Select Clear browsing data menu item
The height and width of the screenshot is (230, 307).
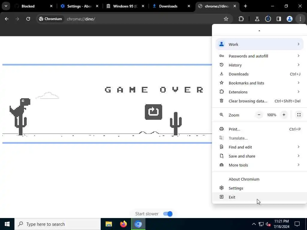259,101
